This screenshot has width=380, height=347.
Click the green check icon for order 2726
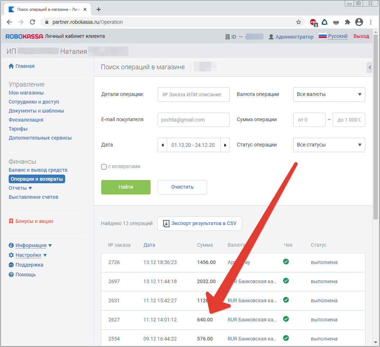pos(286,262)
